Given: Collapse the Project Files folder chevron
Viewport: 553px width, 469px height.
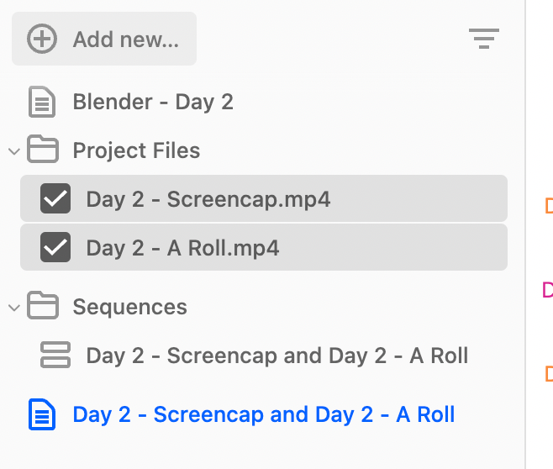Looking at the screenshot, I should [x=14, y=151].
